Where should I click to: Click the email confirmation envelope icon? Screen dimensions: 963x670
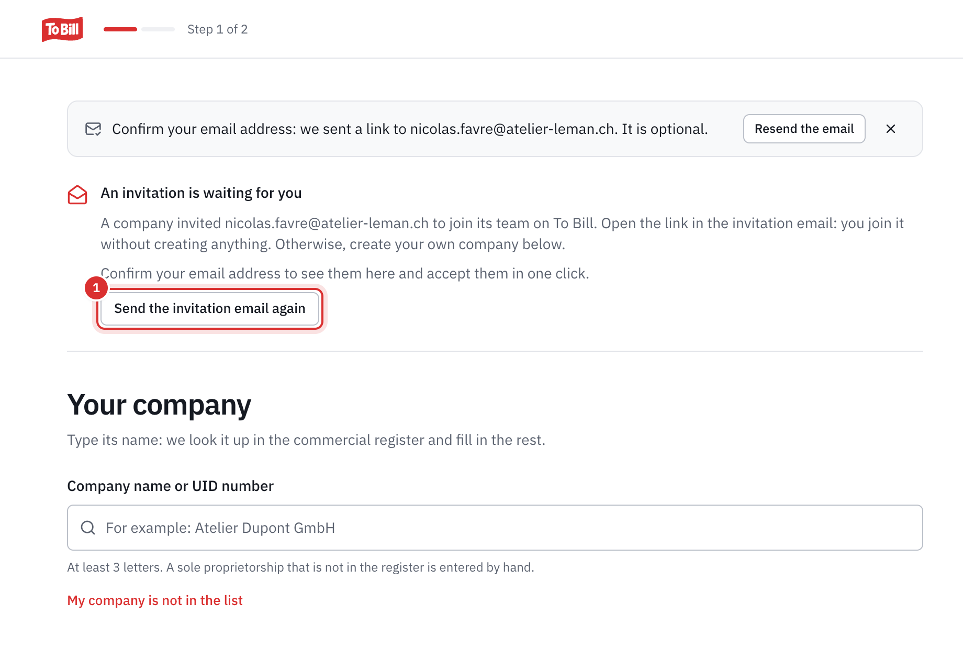(93, 129)
